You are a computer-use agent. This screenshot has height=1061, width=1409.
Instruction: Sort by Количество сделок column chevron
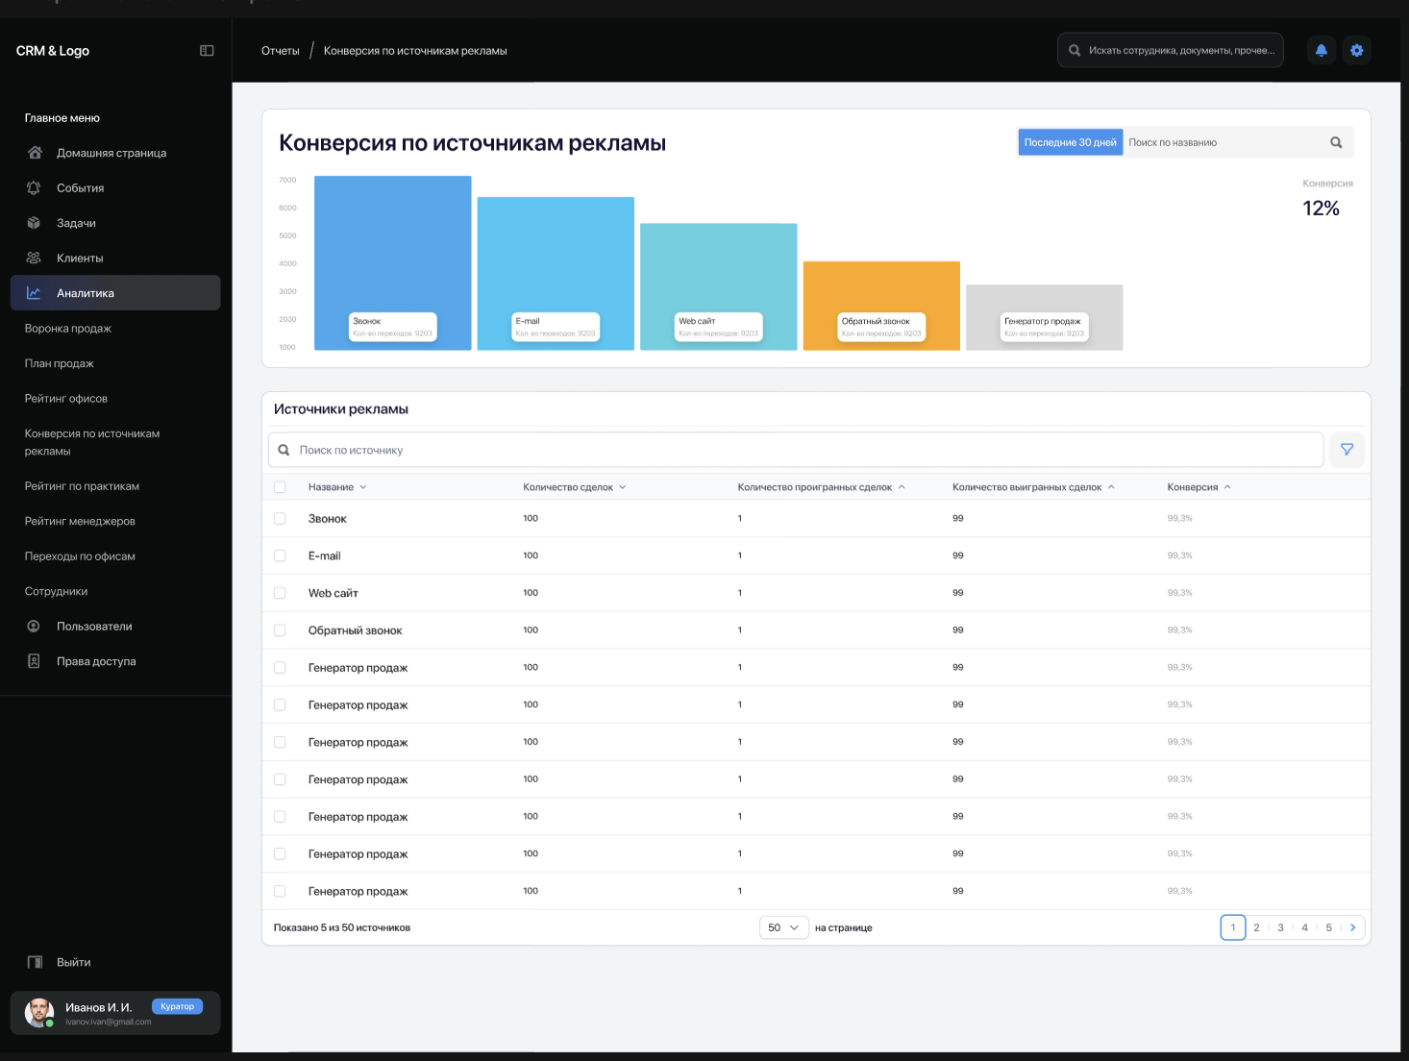coord(623,487)
